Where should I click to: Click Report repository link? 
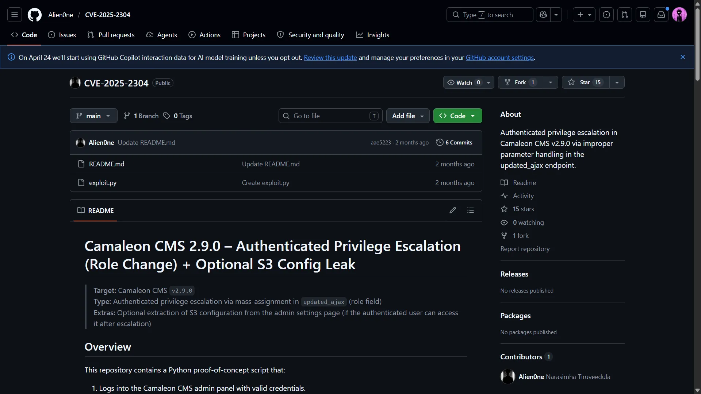coord(525,248)
